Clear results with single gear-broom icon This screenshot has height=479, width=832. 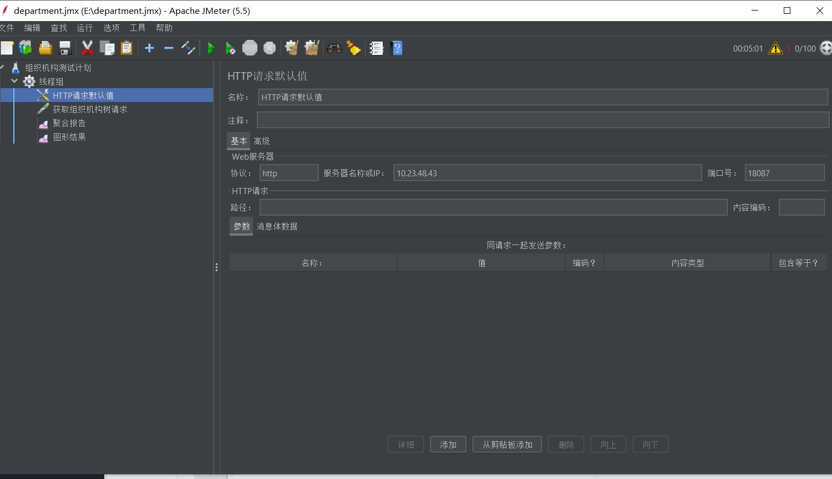click(292, 48)
